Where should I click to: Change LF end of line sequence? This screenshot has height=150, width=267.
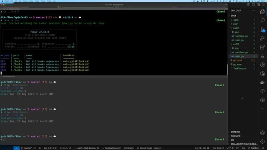pos(237,148)
